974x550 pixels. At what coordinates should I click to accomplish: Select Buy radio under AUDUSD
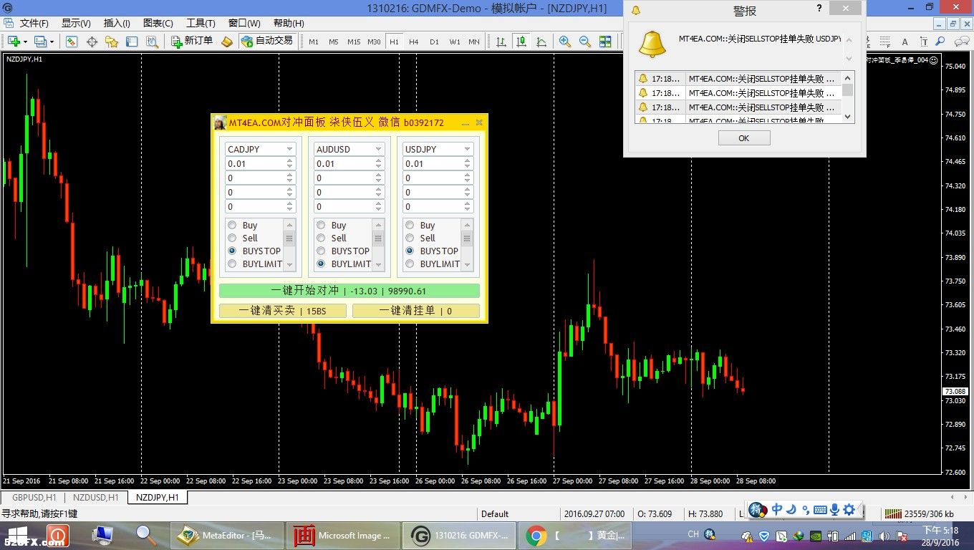pyautogui.click(x=321, y=225)
